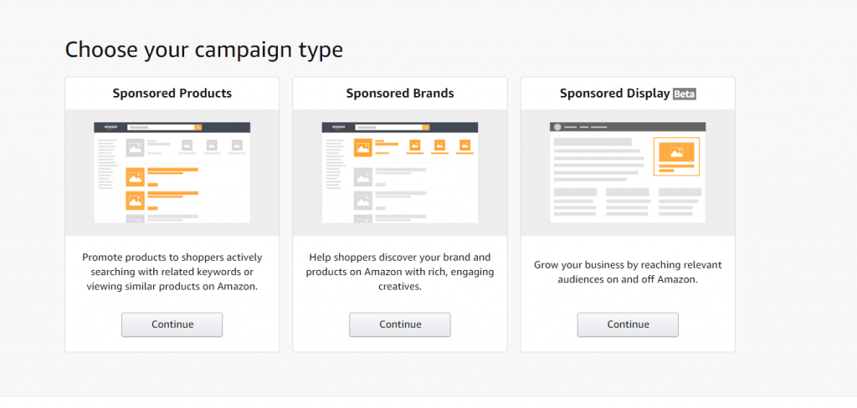This screenshot has width=857, height=408.
Task: Click the Sponsored Products card title
Action: tap(172, 94)
